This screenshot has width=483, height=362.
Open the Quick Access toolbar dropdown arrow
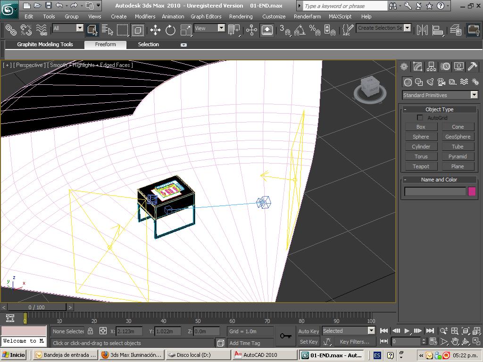(98, 5)
